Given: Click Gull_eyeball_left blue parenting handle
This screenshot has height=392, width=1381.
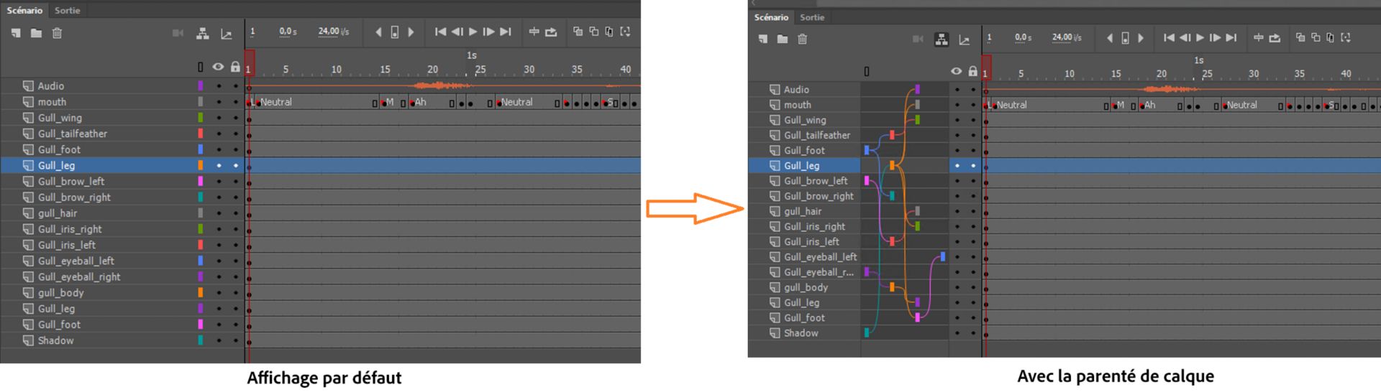Looking at the screenshot, I should click(x=942, y=256).
